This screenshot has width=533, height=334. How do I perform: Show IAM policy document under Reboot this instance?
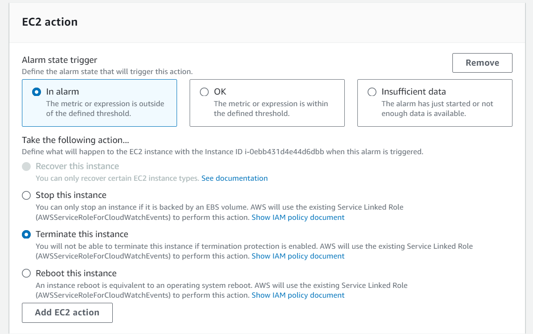coord(298,295)
